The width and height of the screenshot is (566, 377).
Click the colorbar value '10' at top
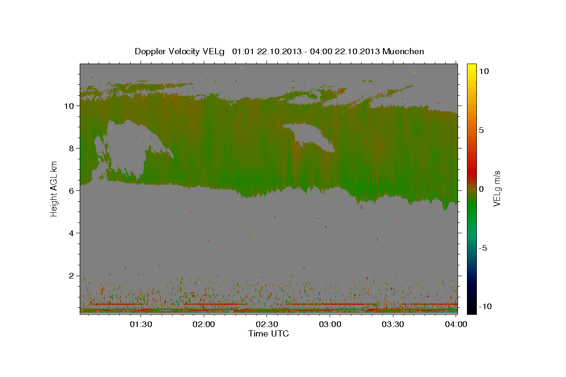(484, 71)
